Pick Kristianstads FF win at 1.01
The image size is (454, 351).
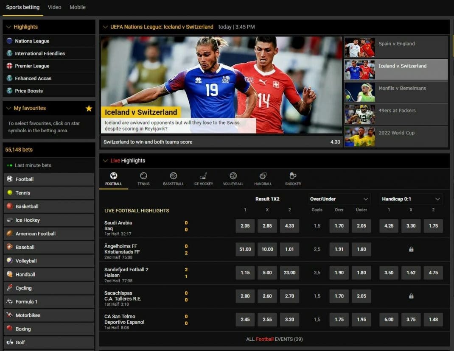289,249
